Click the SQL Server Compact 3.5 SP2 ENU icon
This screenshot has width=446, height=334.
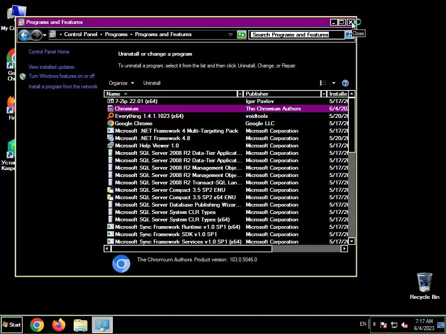click(110, 190)
